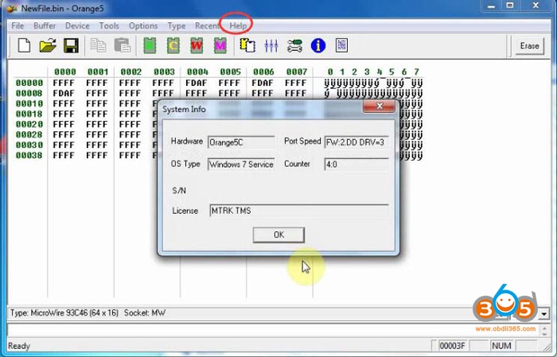
Task: Click the Port Speed field FW:2.DD
Action: click(356, 142)
